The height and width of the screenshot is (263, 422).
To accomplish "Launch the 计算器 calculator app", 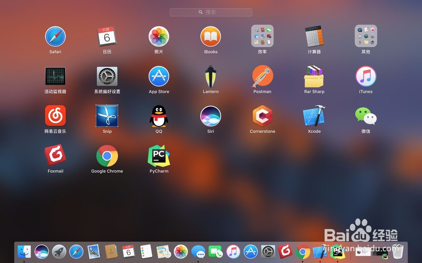I will (314, 37).
